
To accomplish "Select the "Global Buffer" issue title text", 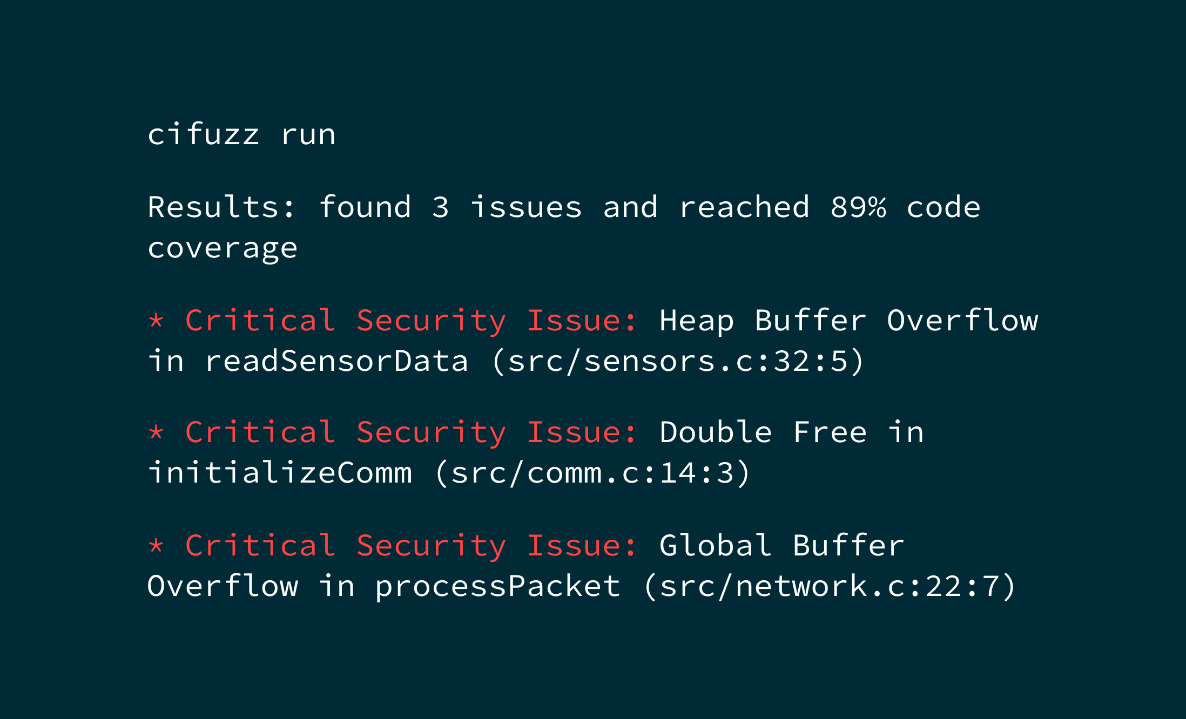I will [781, 546].
